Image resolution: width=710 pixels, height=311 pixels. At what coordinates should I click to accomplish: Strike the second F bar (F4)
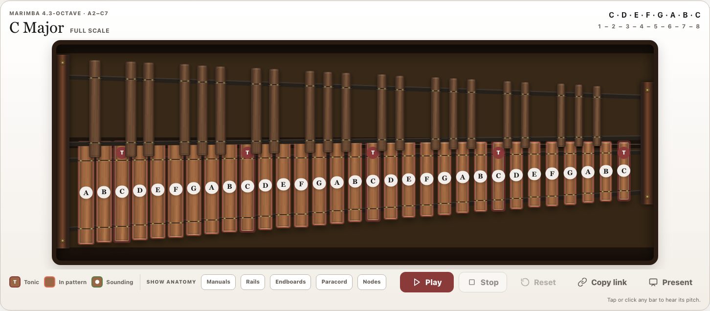(x=301, y=184)
